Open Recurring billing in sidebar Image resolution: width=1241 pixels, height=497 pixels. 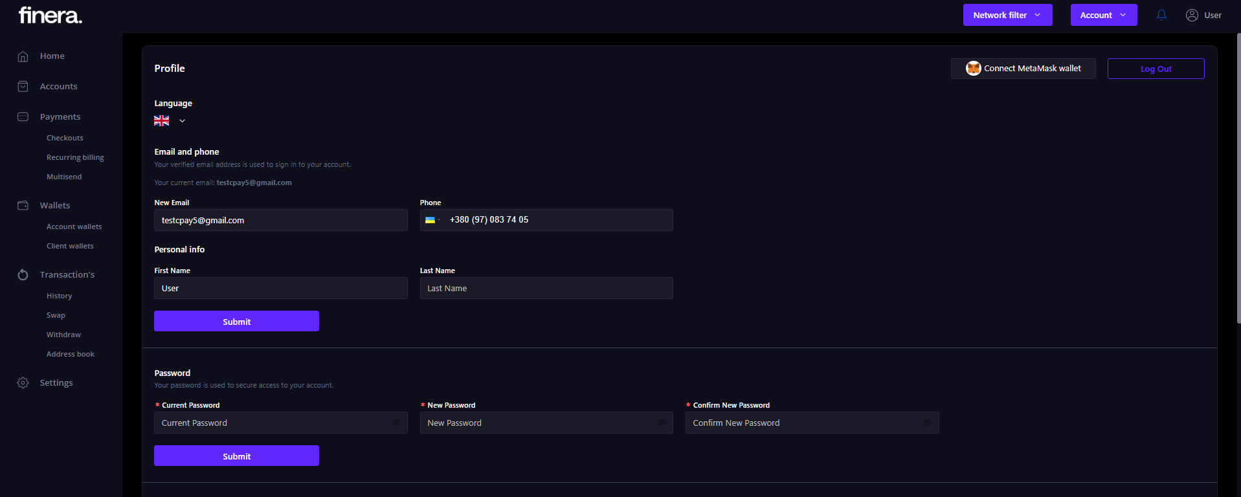click(x=75, y=157)
